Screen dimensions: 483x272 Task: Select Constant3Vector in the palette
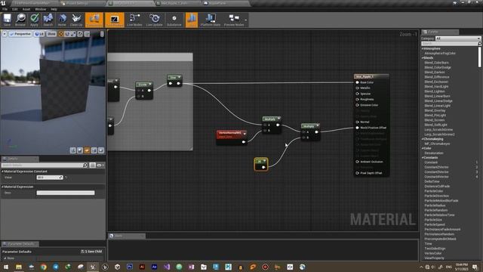[x=436, y=172]
